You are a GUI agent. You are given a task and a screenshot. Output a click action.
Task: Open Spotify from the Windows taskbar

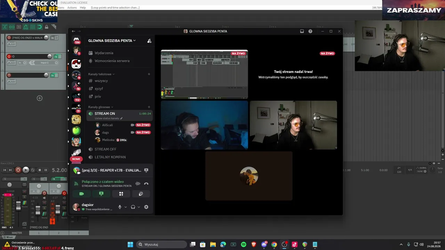[x=243, y=244]
